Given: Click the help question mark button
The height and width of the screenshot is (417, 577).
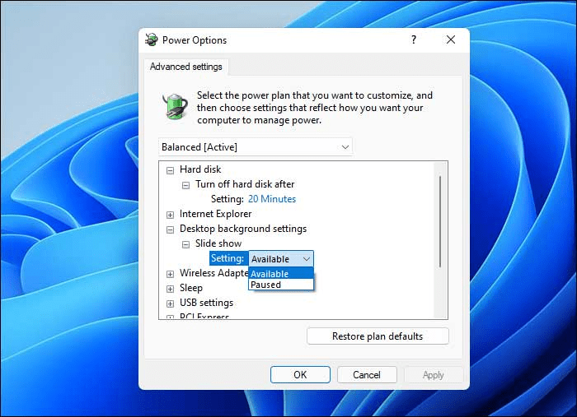Looking at the screenshot, I should pos(414,39).
